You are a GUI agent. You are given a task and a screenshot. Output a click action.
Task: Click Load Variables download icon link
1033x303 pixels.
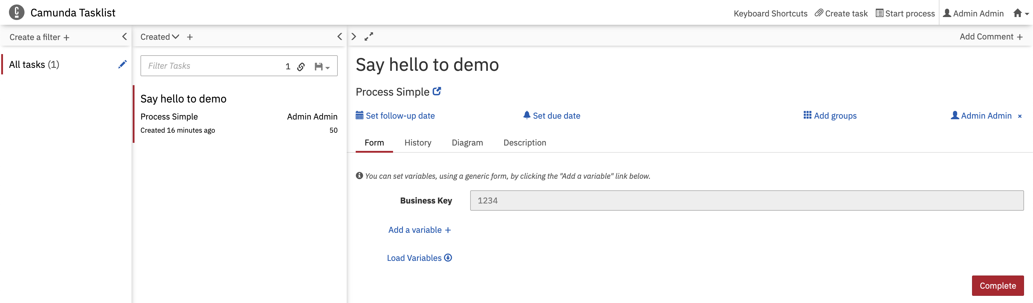419,258
